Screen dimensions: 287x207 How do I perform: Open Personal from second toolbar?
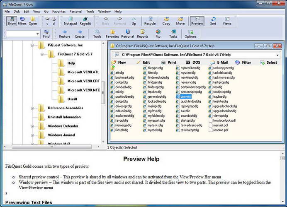point(128,34)
